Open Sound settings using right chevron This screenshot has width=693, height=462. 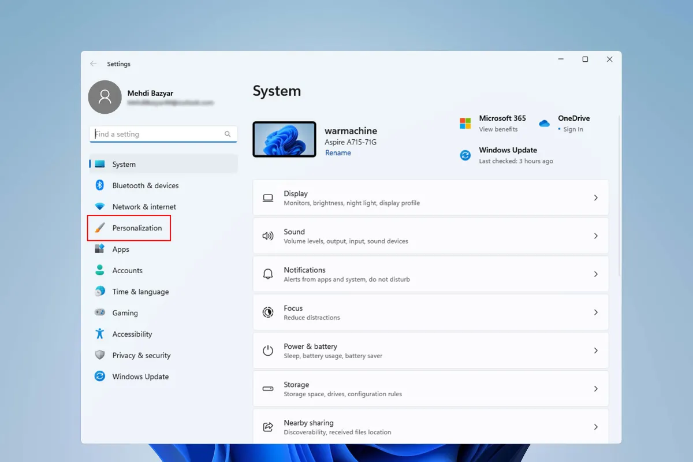click(595, 236)
